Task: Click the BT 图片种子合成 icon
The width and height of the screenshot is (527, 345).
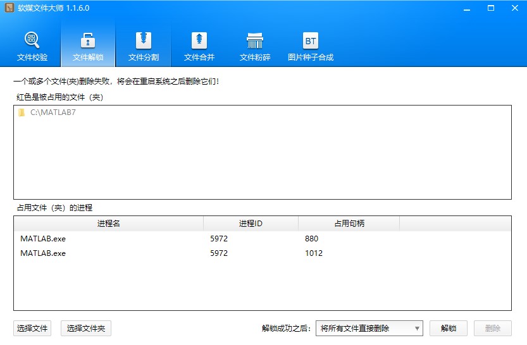Action: [x=311, y=41]
